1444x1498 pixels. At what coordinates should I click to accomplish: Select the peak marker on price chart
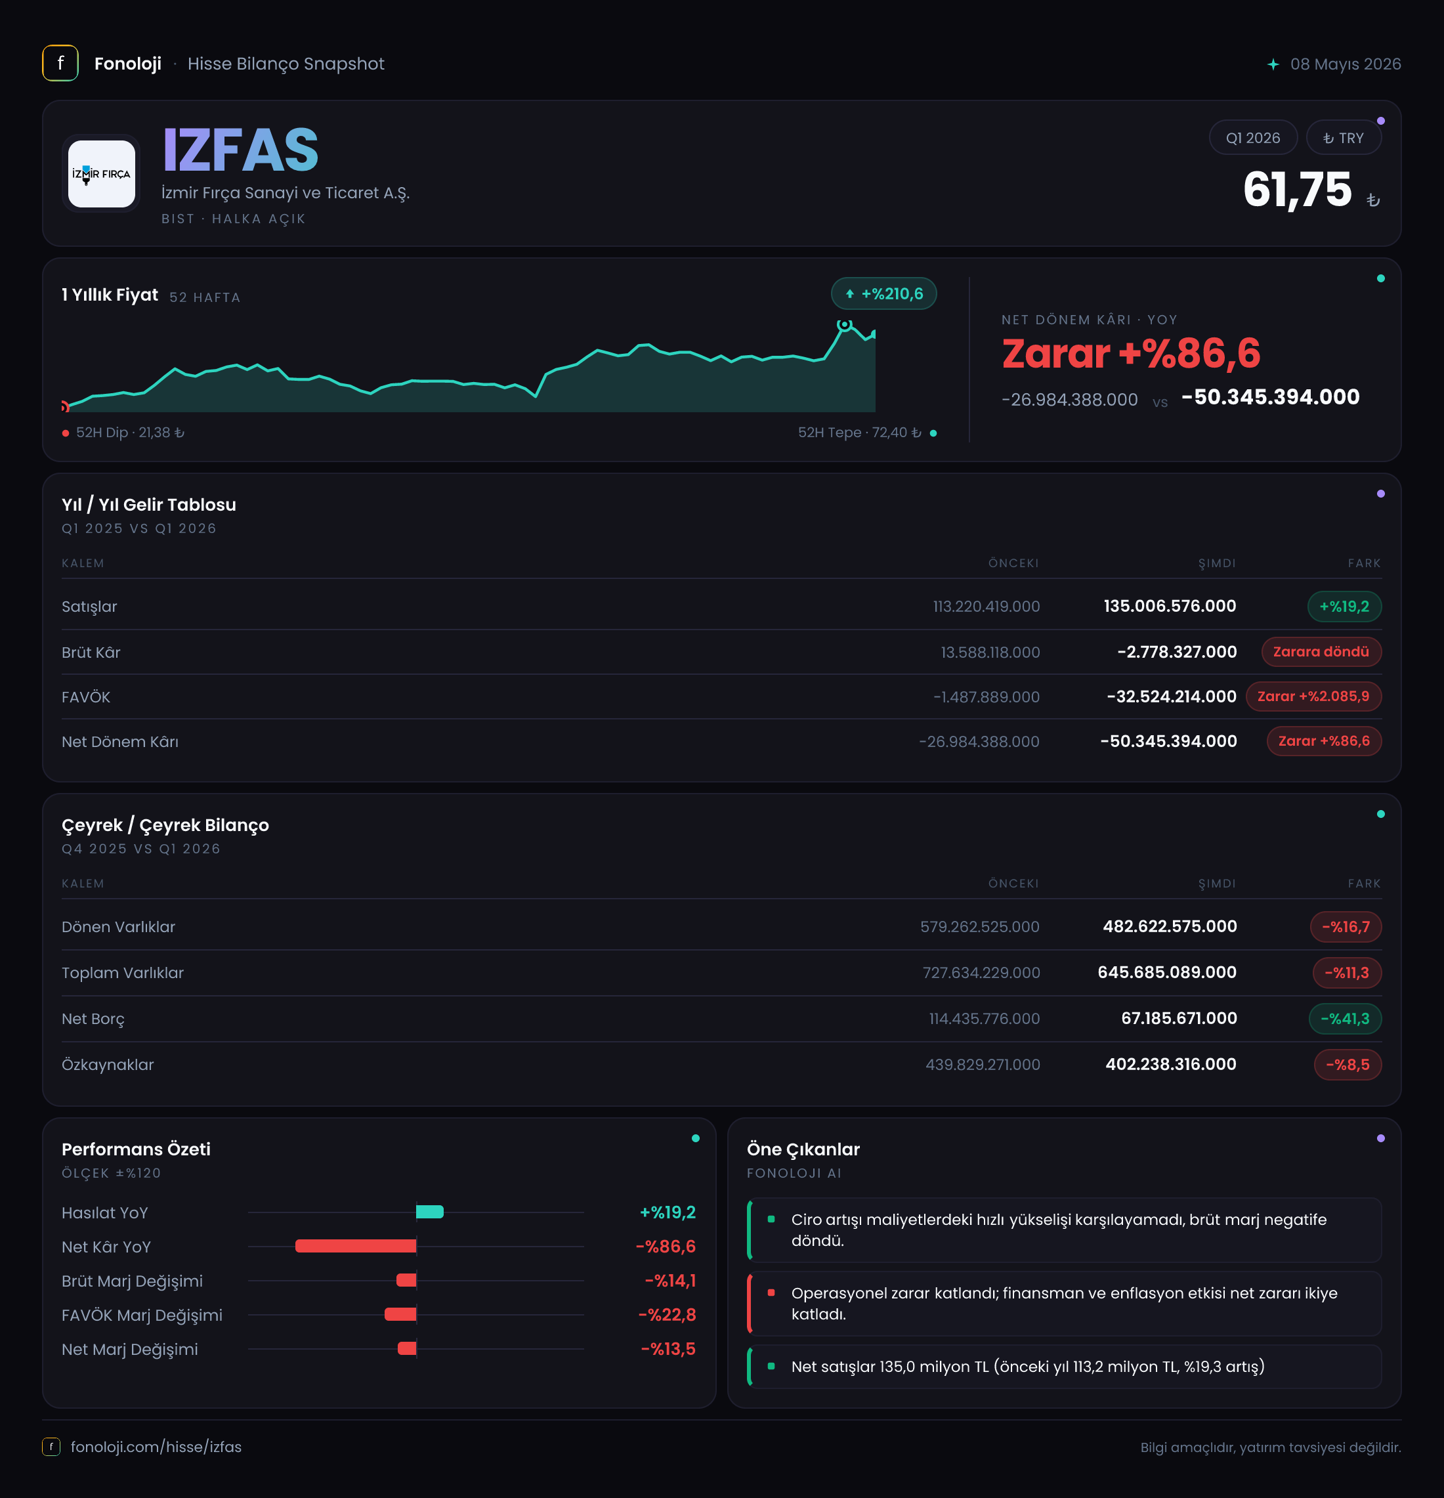pos(844,325)
